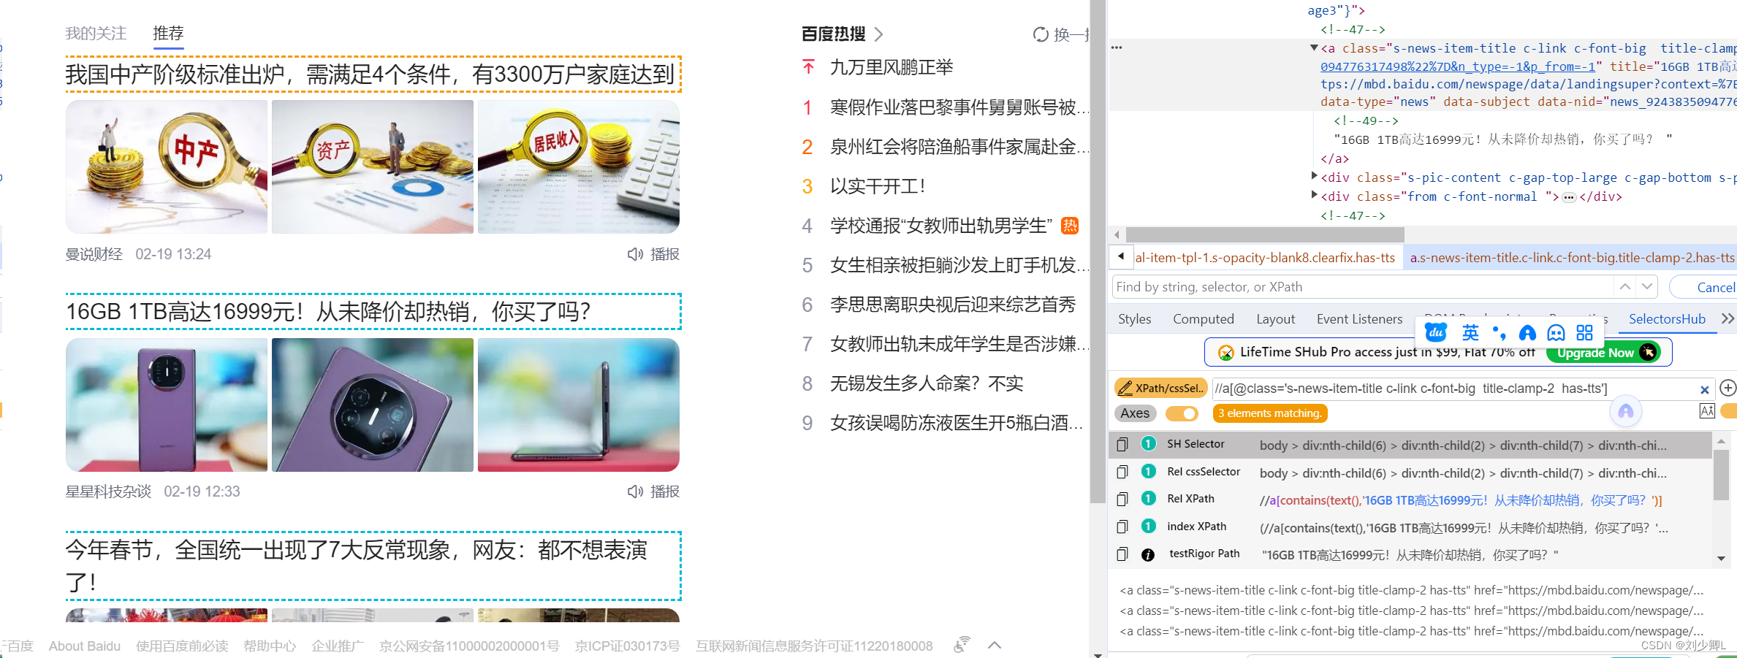
Task: Open 中产 magnifier thumbnail image
Action: point(167,167)
